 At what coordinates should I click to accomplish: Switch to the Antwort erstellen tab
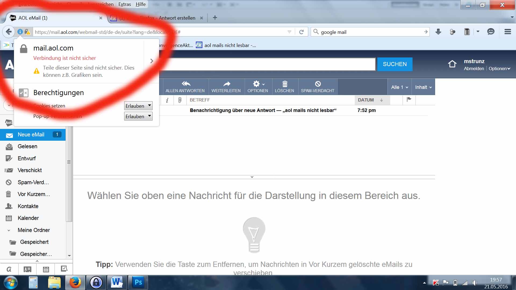tap(177, 18)
